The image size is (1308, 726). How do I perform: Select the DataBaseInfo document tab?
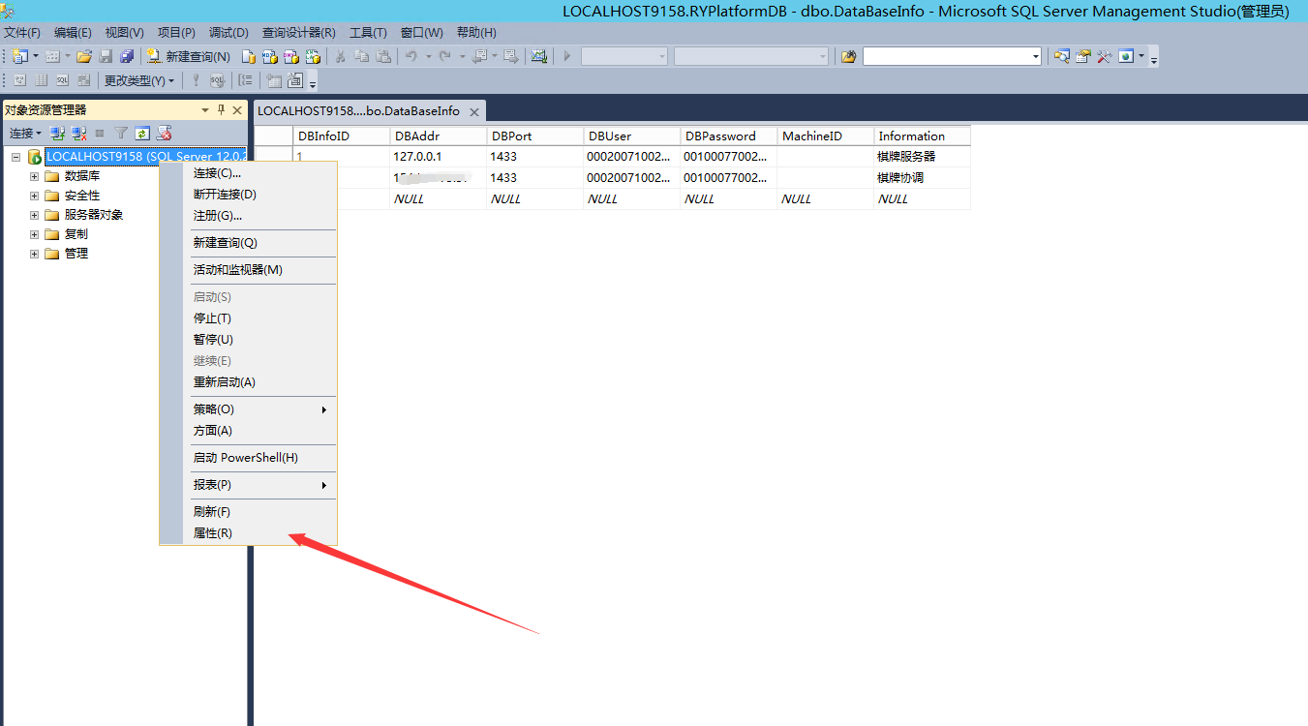(358, 111)
